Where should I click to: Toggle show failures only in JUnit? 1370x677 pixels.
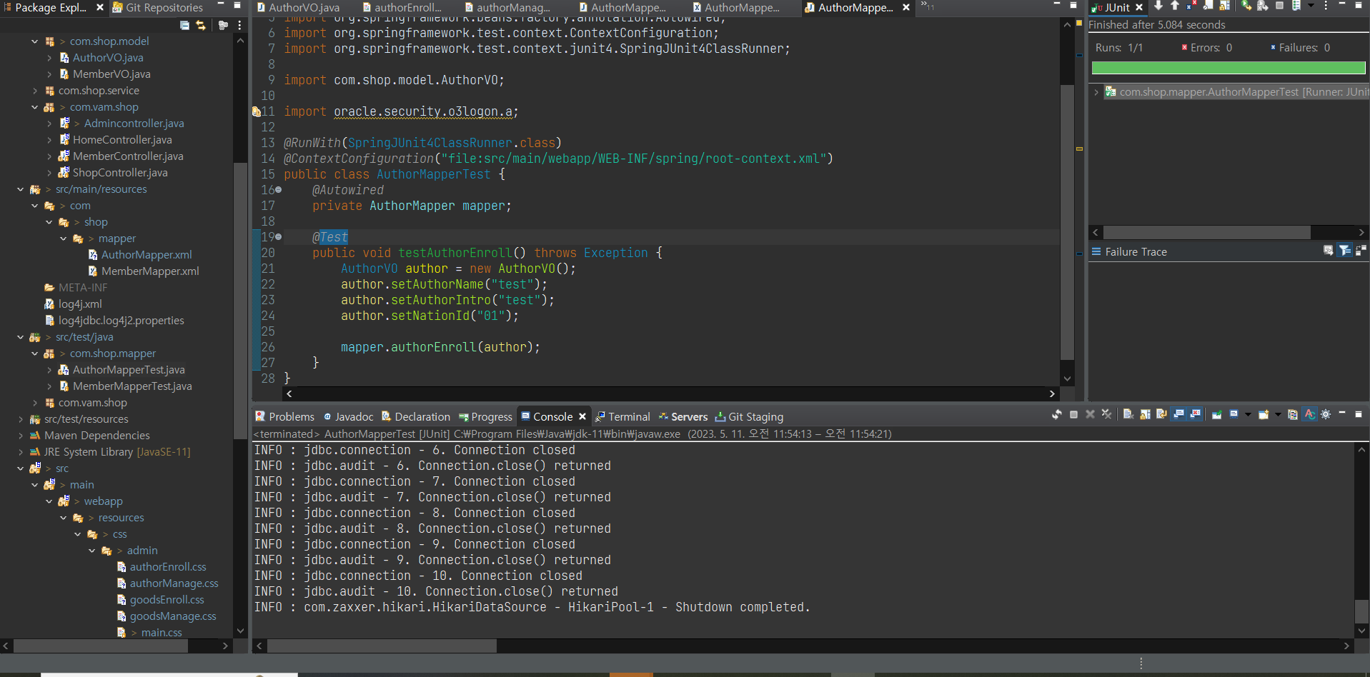coord(1191,6)
